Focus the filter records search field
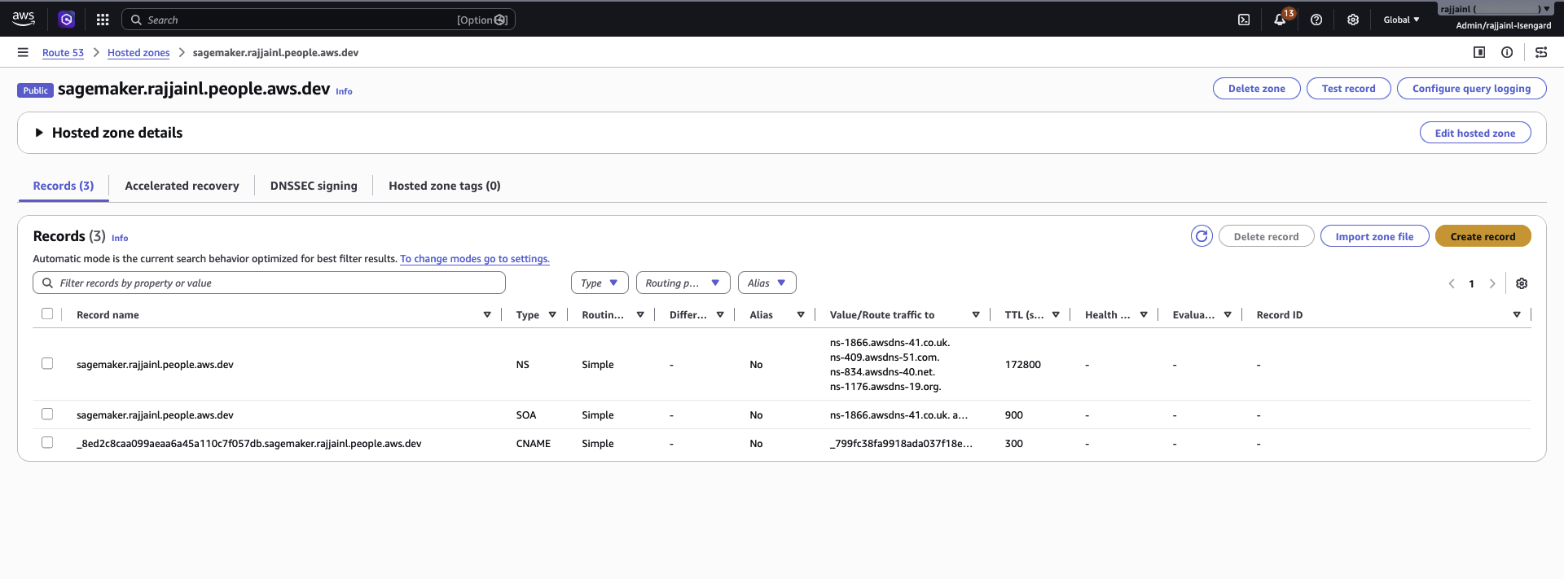The image size is (1564, 579). click(269, 283)
